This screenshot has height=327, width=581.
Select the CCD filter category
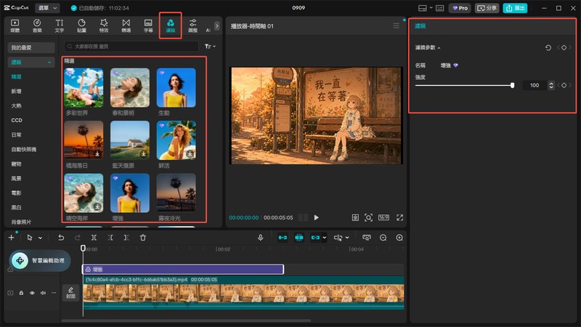tap(17, 120)
